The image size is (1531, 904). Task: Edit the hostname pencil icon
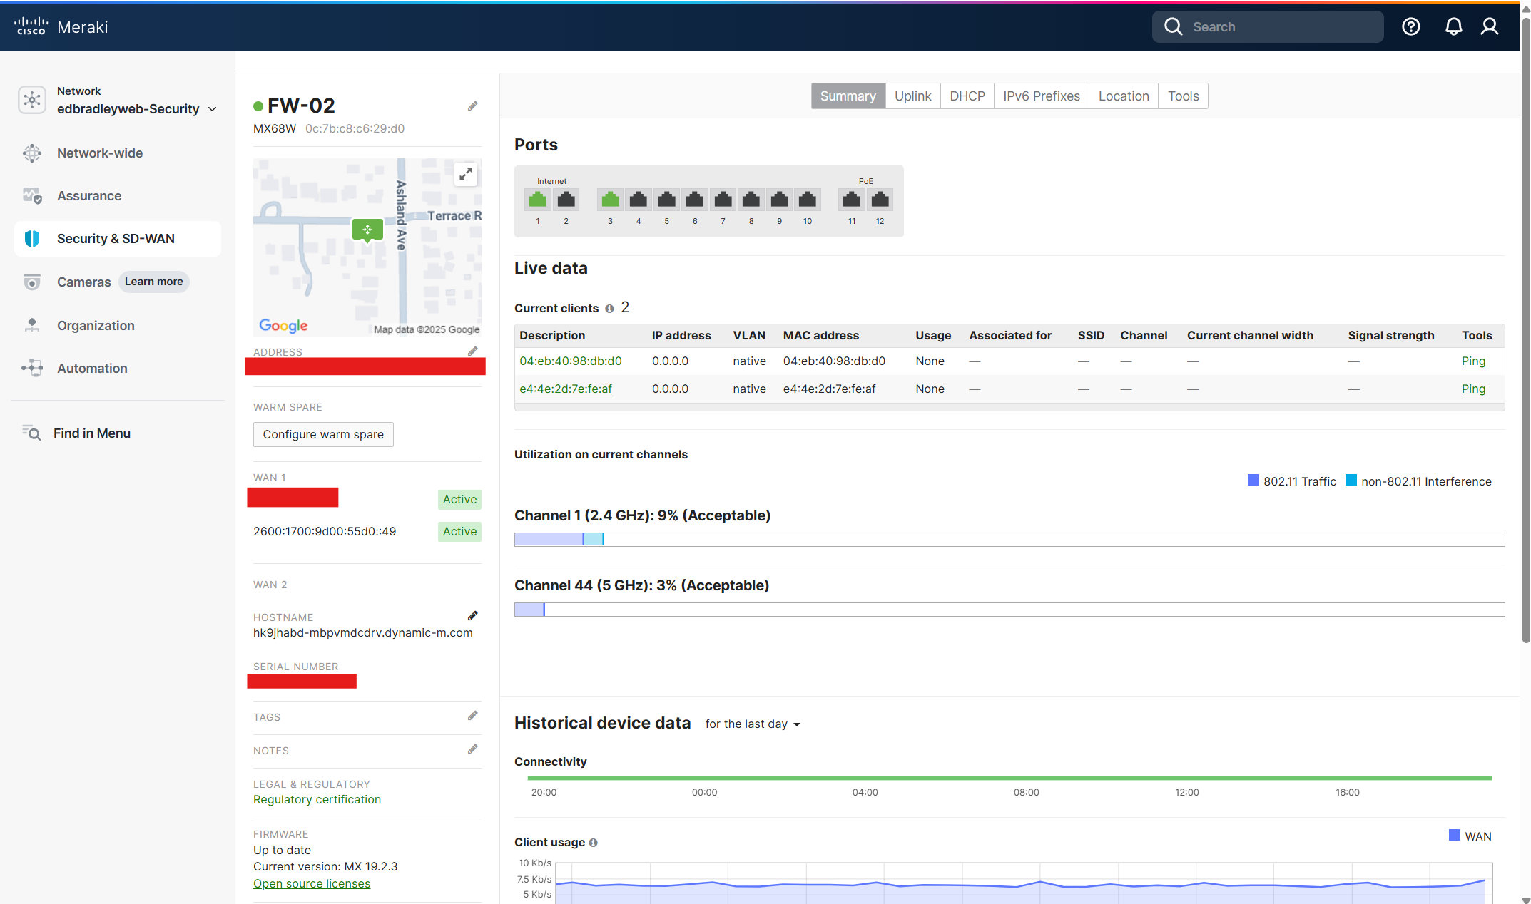click(x=472, y=616)
